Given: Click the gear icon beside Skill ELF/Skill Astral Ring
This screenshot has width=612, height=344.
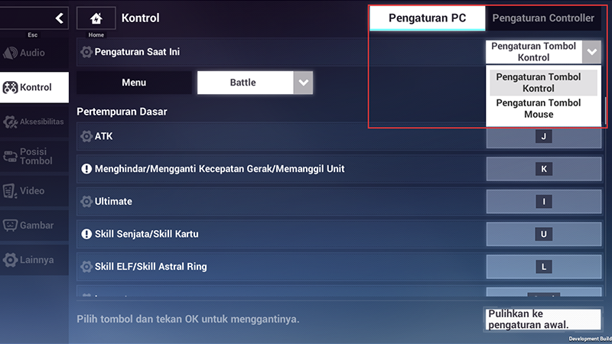Looking at the screenshot, I should pos(86,267).
